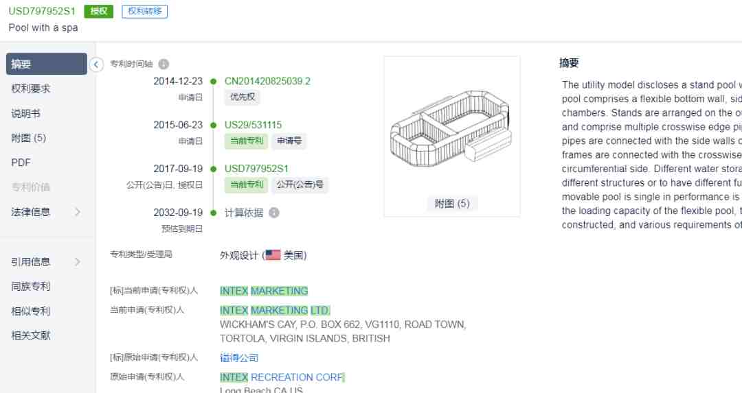The height and width of the screenshot is (393, 742).
Task: Click the 申请号 tag under US29/531115
Action: [289, 141]
